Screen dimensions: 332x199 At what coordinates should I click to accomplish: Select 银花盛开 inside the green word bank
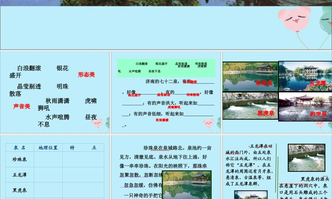[x=161, y=64]
